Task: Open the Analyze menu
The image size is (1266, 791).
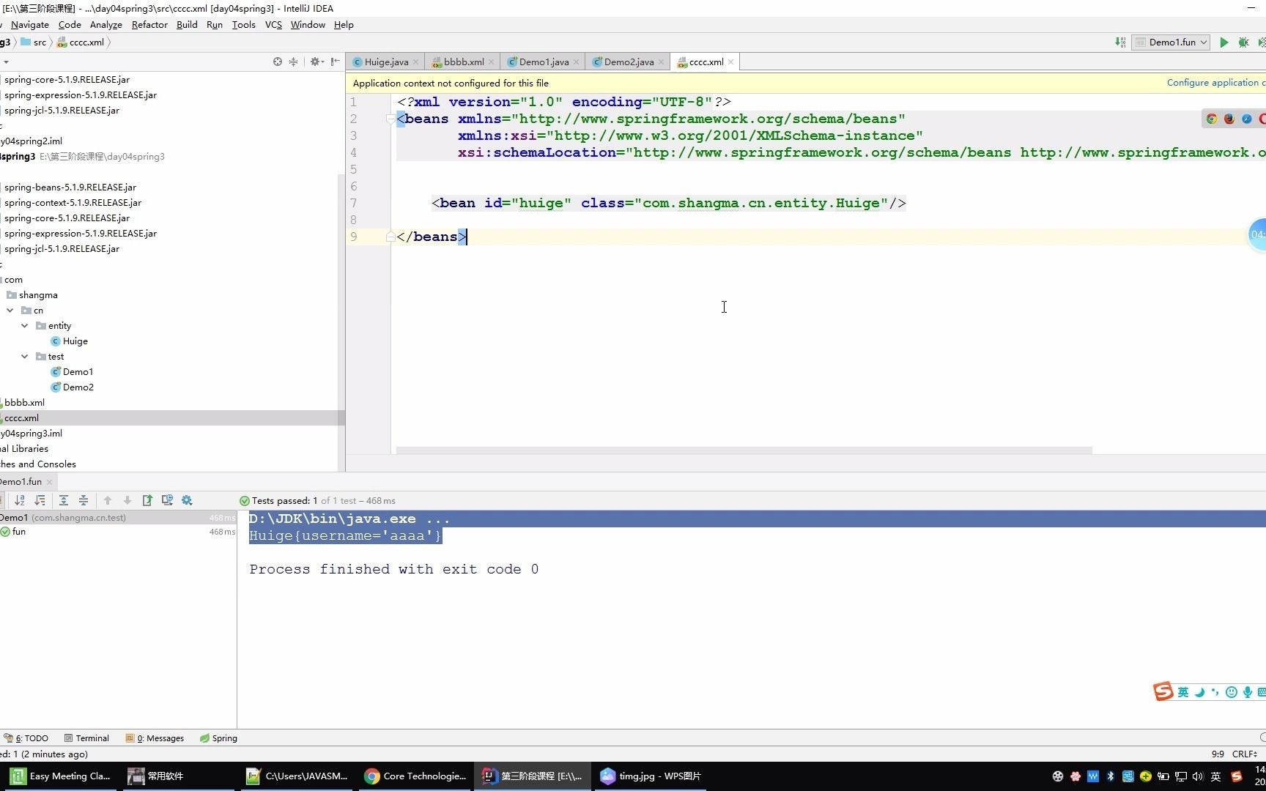Action: (106, 24)
